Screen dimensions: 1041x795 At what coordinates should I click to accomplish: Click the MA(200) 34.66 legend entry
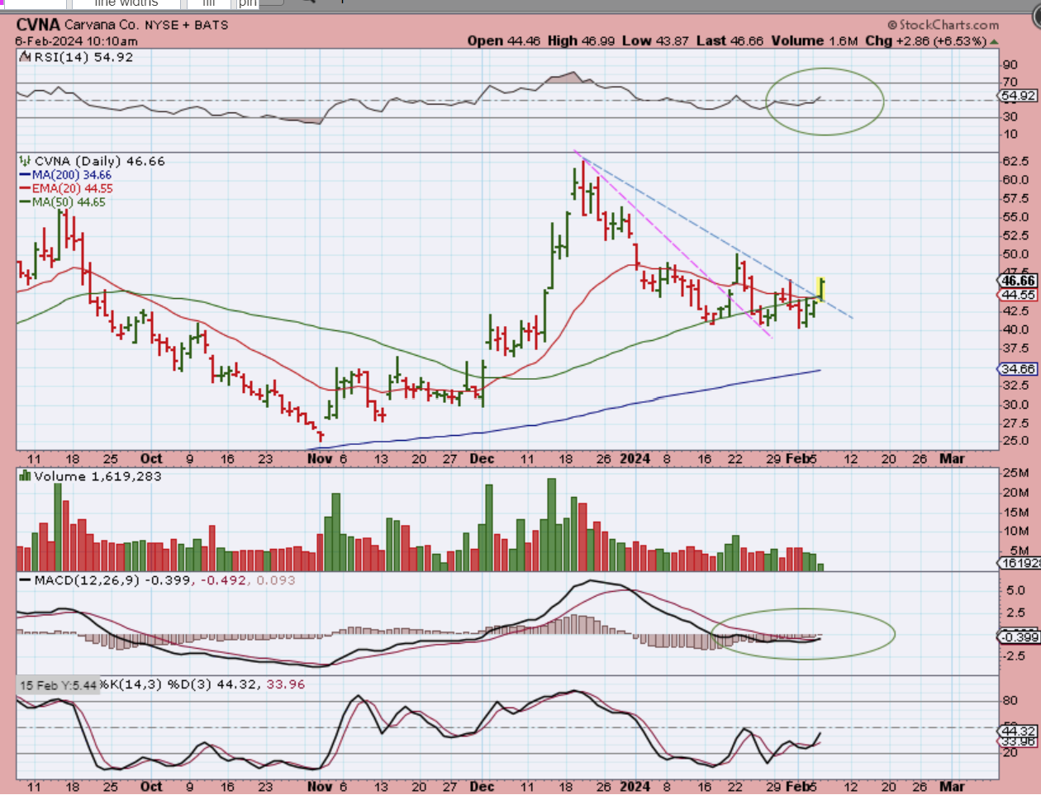(66, 175)
